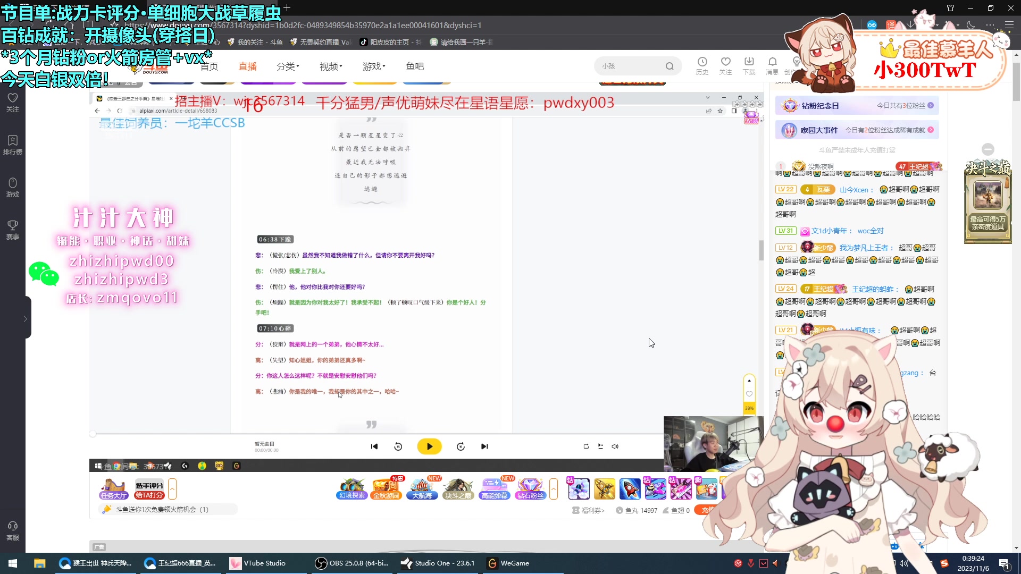Go to the 鱼吧 navigation tab
1021x574 pixels.
coord(415,66)
